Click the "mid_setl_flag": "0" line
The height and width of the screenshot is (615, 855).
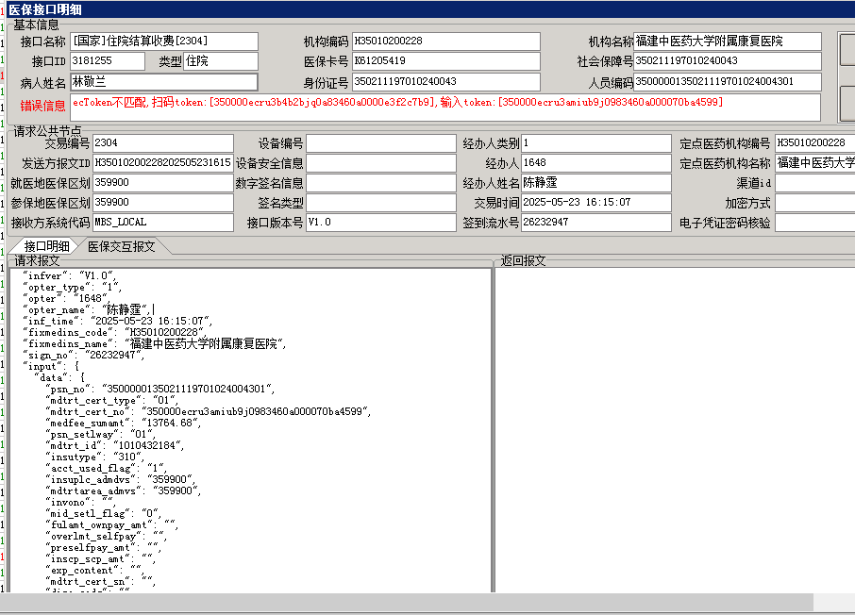[x=104, y=513]
